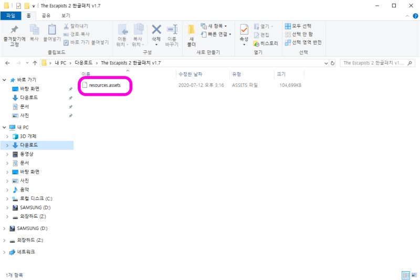Sort by 유형 column header
This screenshot has height=280, width=420.
pos(237,74)
